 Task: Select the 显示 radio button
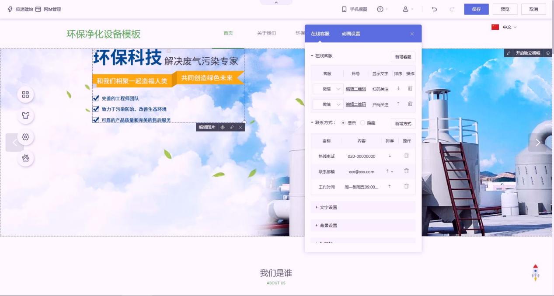pos(343,123)
